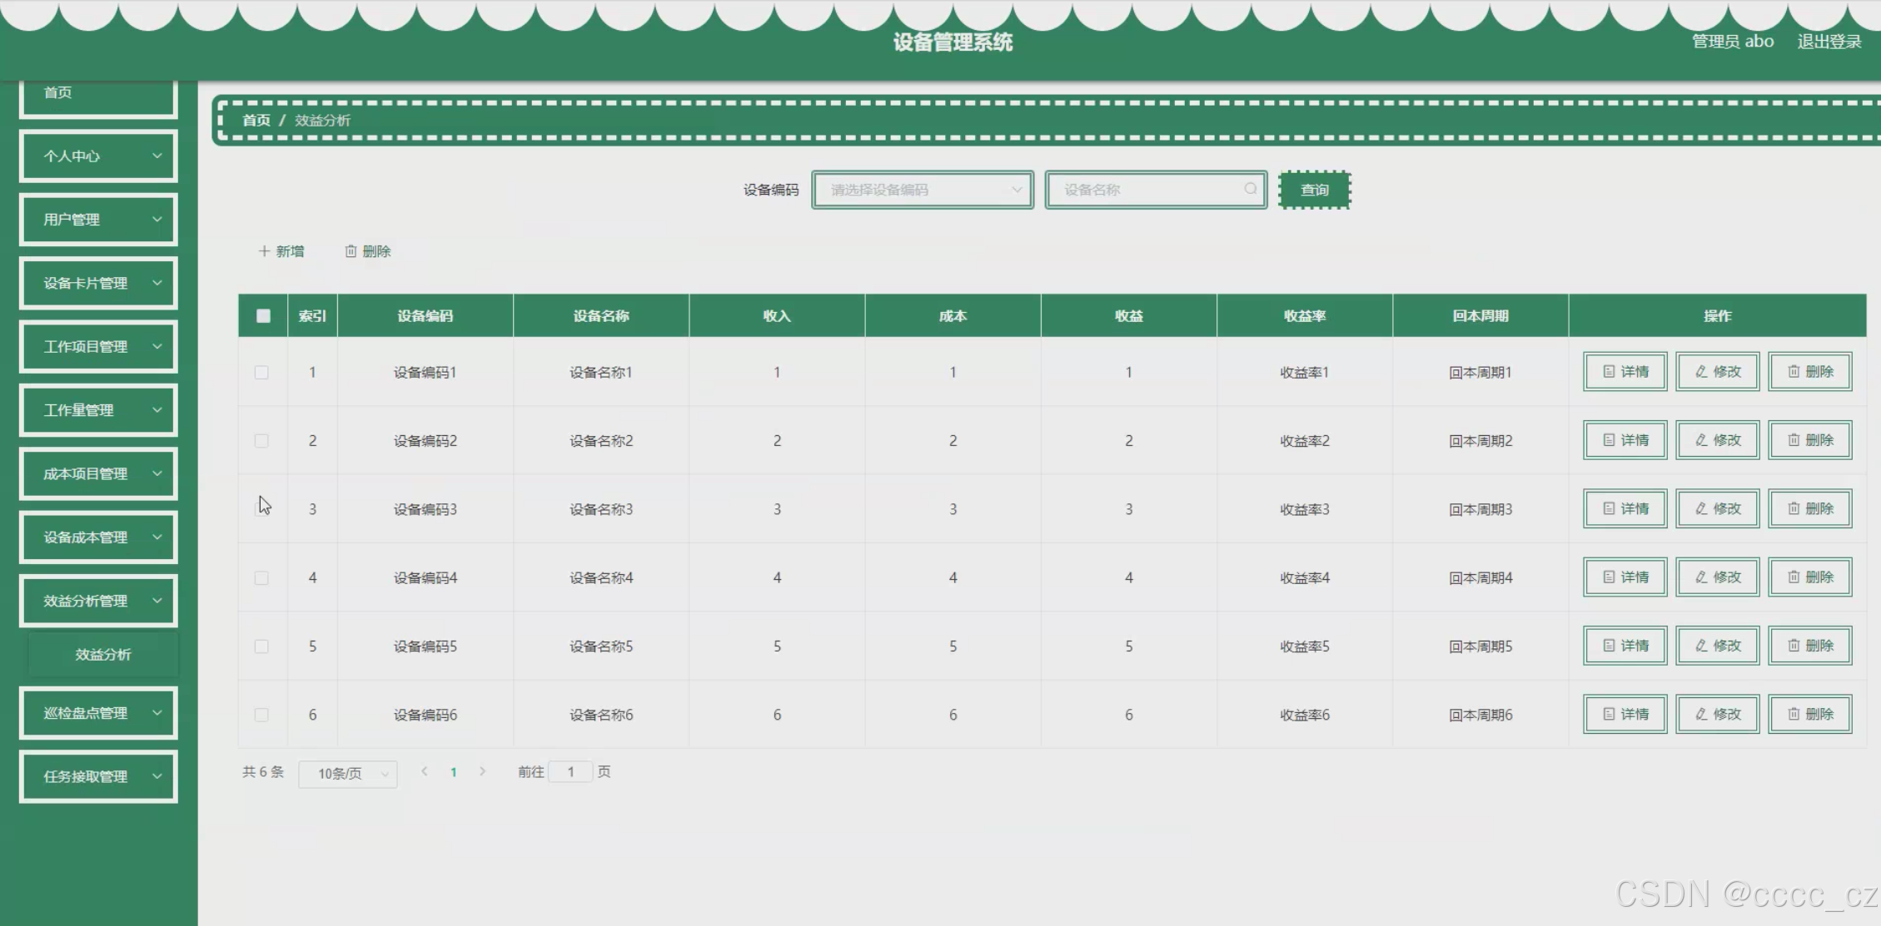
Task: Open the 效益分析 submenu item
Action: (x=103, y=654)
